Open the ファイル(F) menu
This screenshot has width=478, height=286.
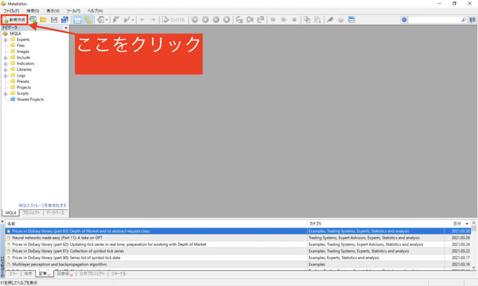(x=11, y=11)
